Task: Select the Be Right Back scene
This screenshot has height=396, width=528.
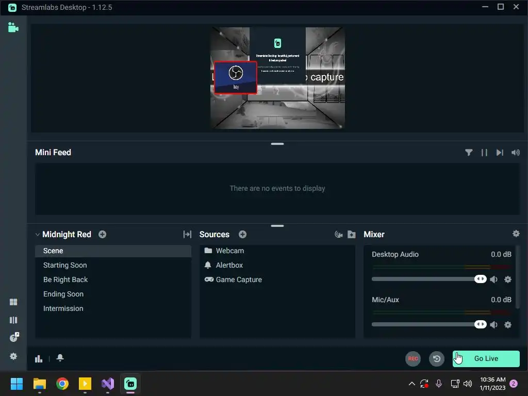Action: point(113,280)
